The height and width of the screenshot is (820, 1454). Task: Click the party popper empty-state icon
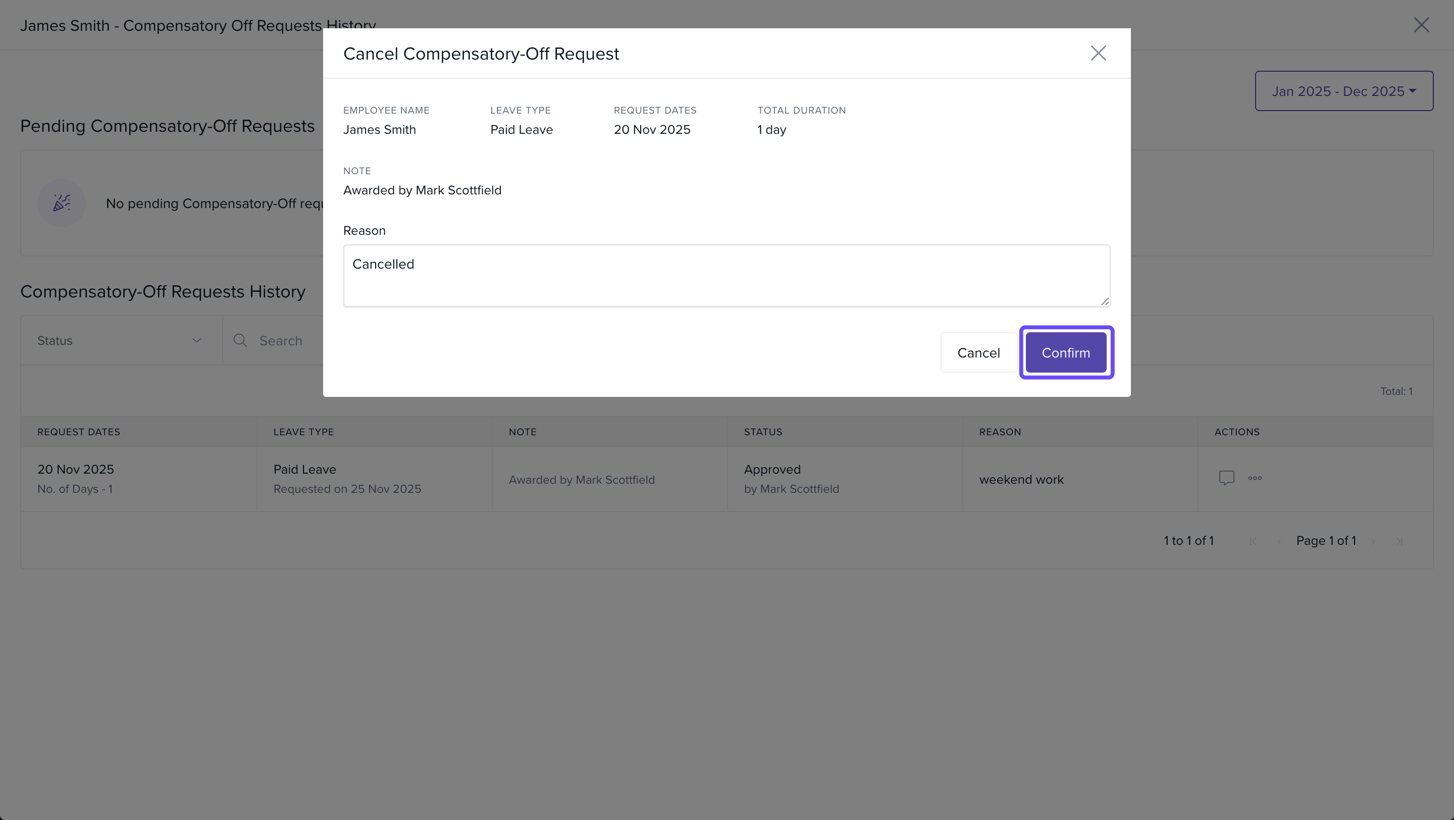tap(62, 203)
